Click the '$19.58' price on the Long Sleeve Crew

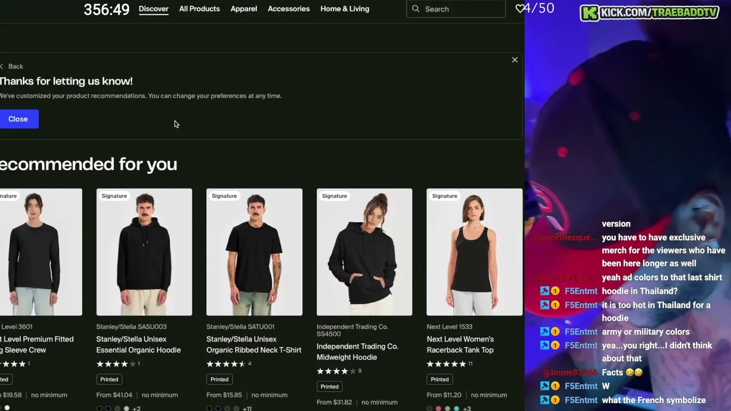[11, 394]
